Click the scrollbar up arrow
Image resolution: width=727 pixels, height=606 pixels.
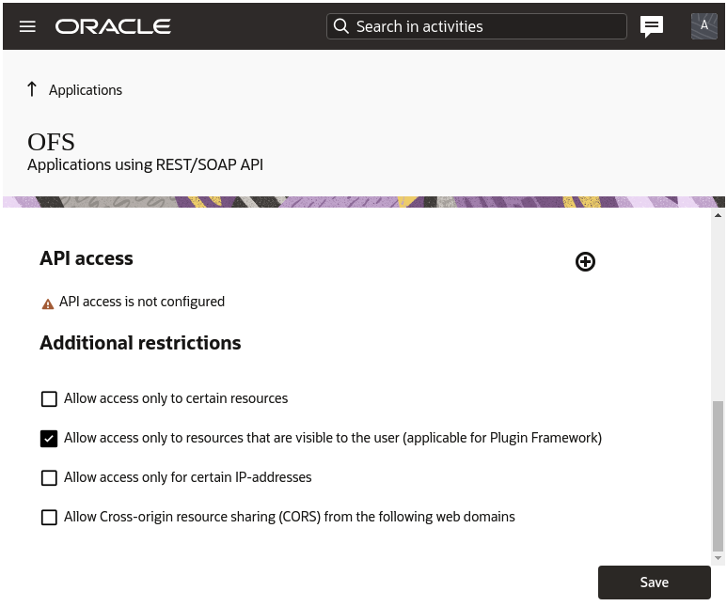(x=718, y=215)
